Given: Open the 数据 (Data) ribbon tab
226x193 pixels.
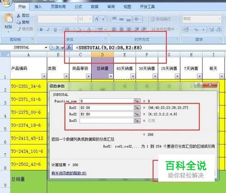Looking at the screenshot, I should point(94,7).
